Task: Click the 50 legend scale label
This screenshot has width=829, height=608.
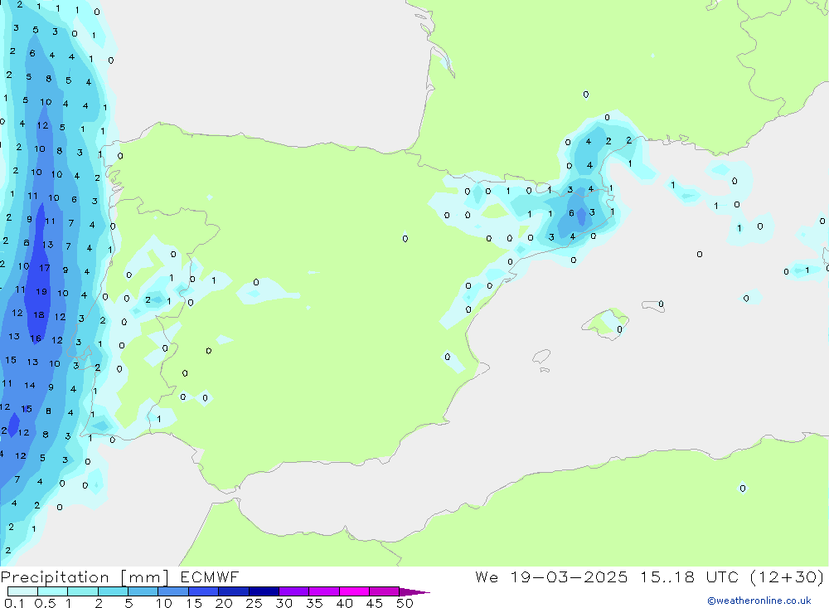Action: (x=405, y=603)
